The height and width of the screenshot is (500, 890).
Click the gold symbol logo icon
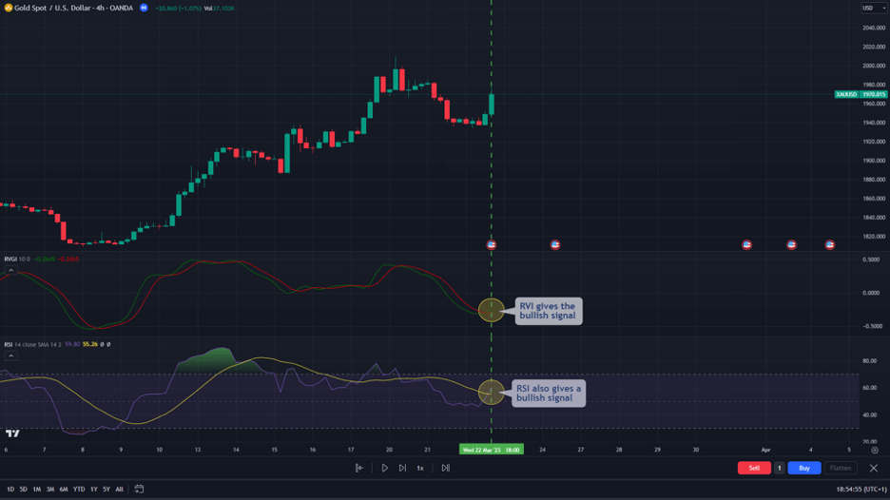pos(9,8)
